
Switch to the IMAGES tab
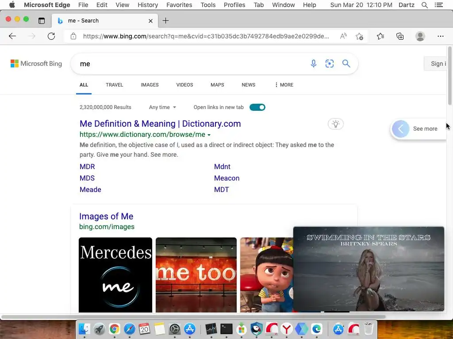click(150, 85)
